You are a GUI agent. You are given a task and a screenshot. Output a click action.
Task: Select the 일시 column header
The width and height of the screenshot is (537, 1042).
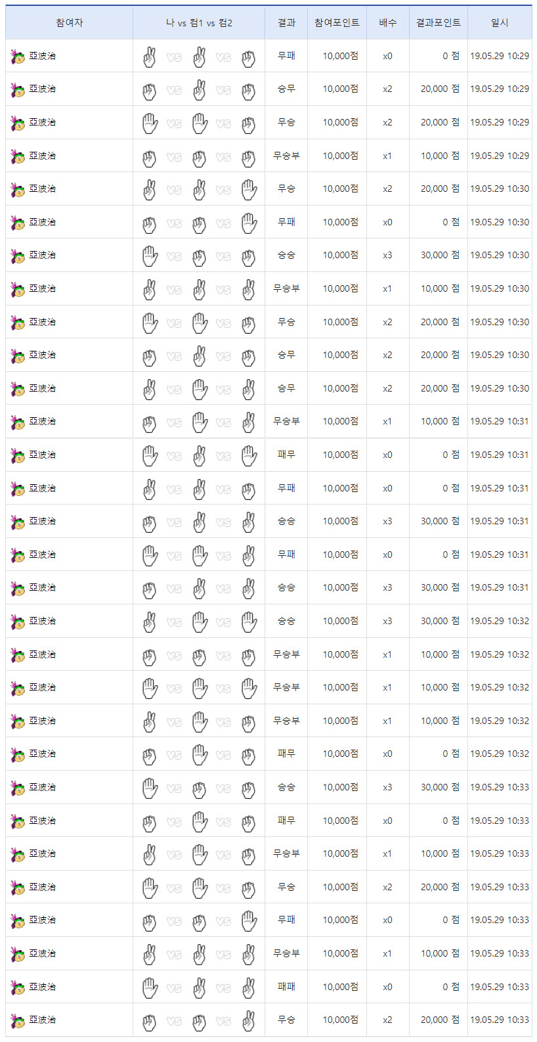click(500, 23)
